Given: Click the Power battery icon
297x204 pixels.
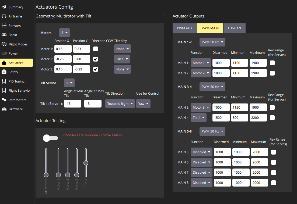Looking at the screenshot, I should (4, 53).
